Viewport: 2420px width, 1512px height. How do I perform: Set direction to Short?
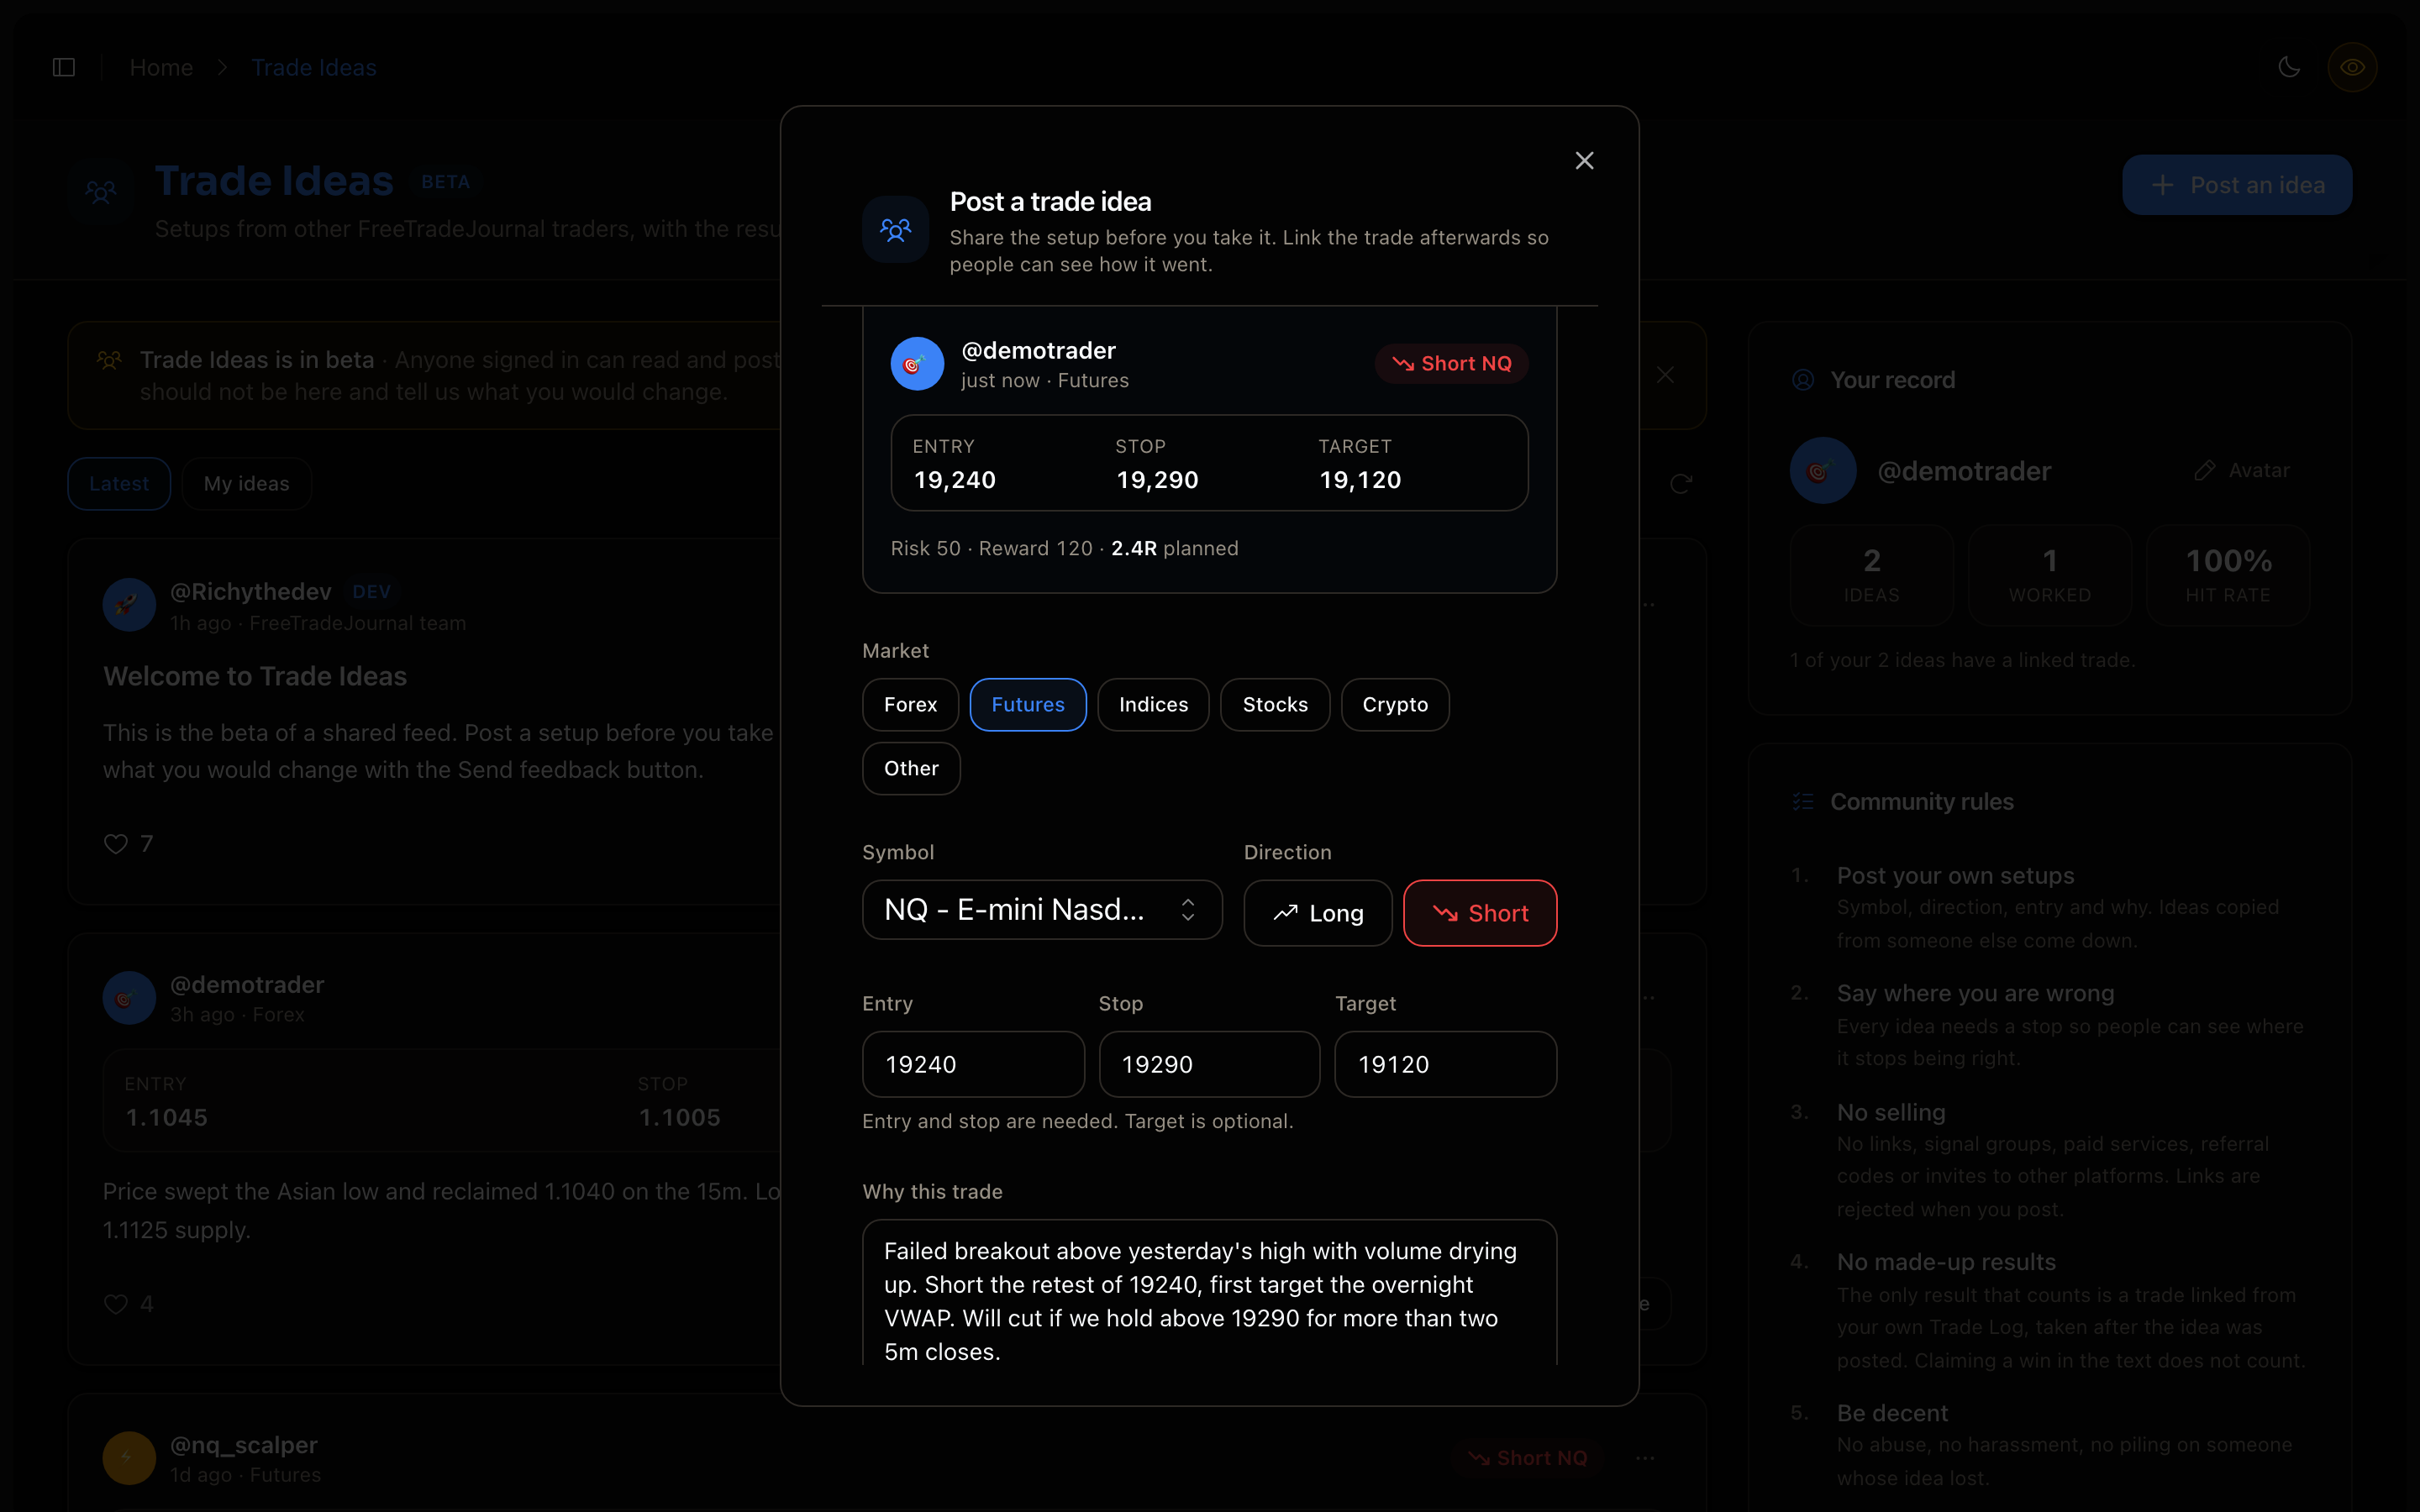1480,913
